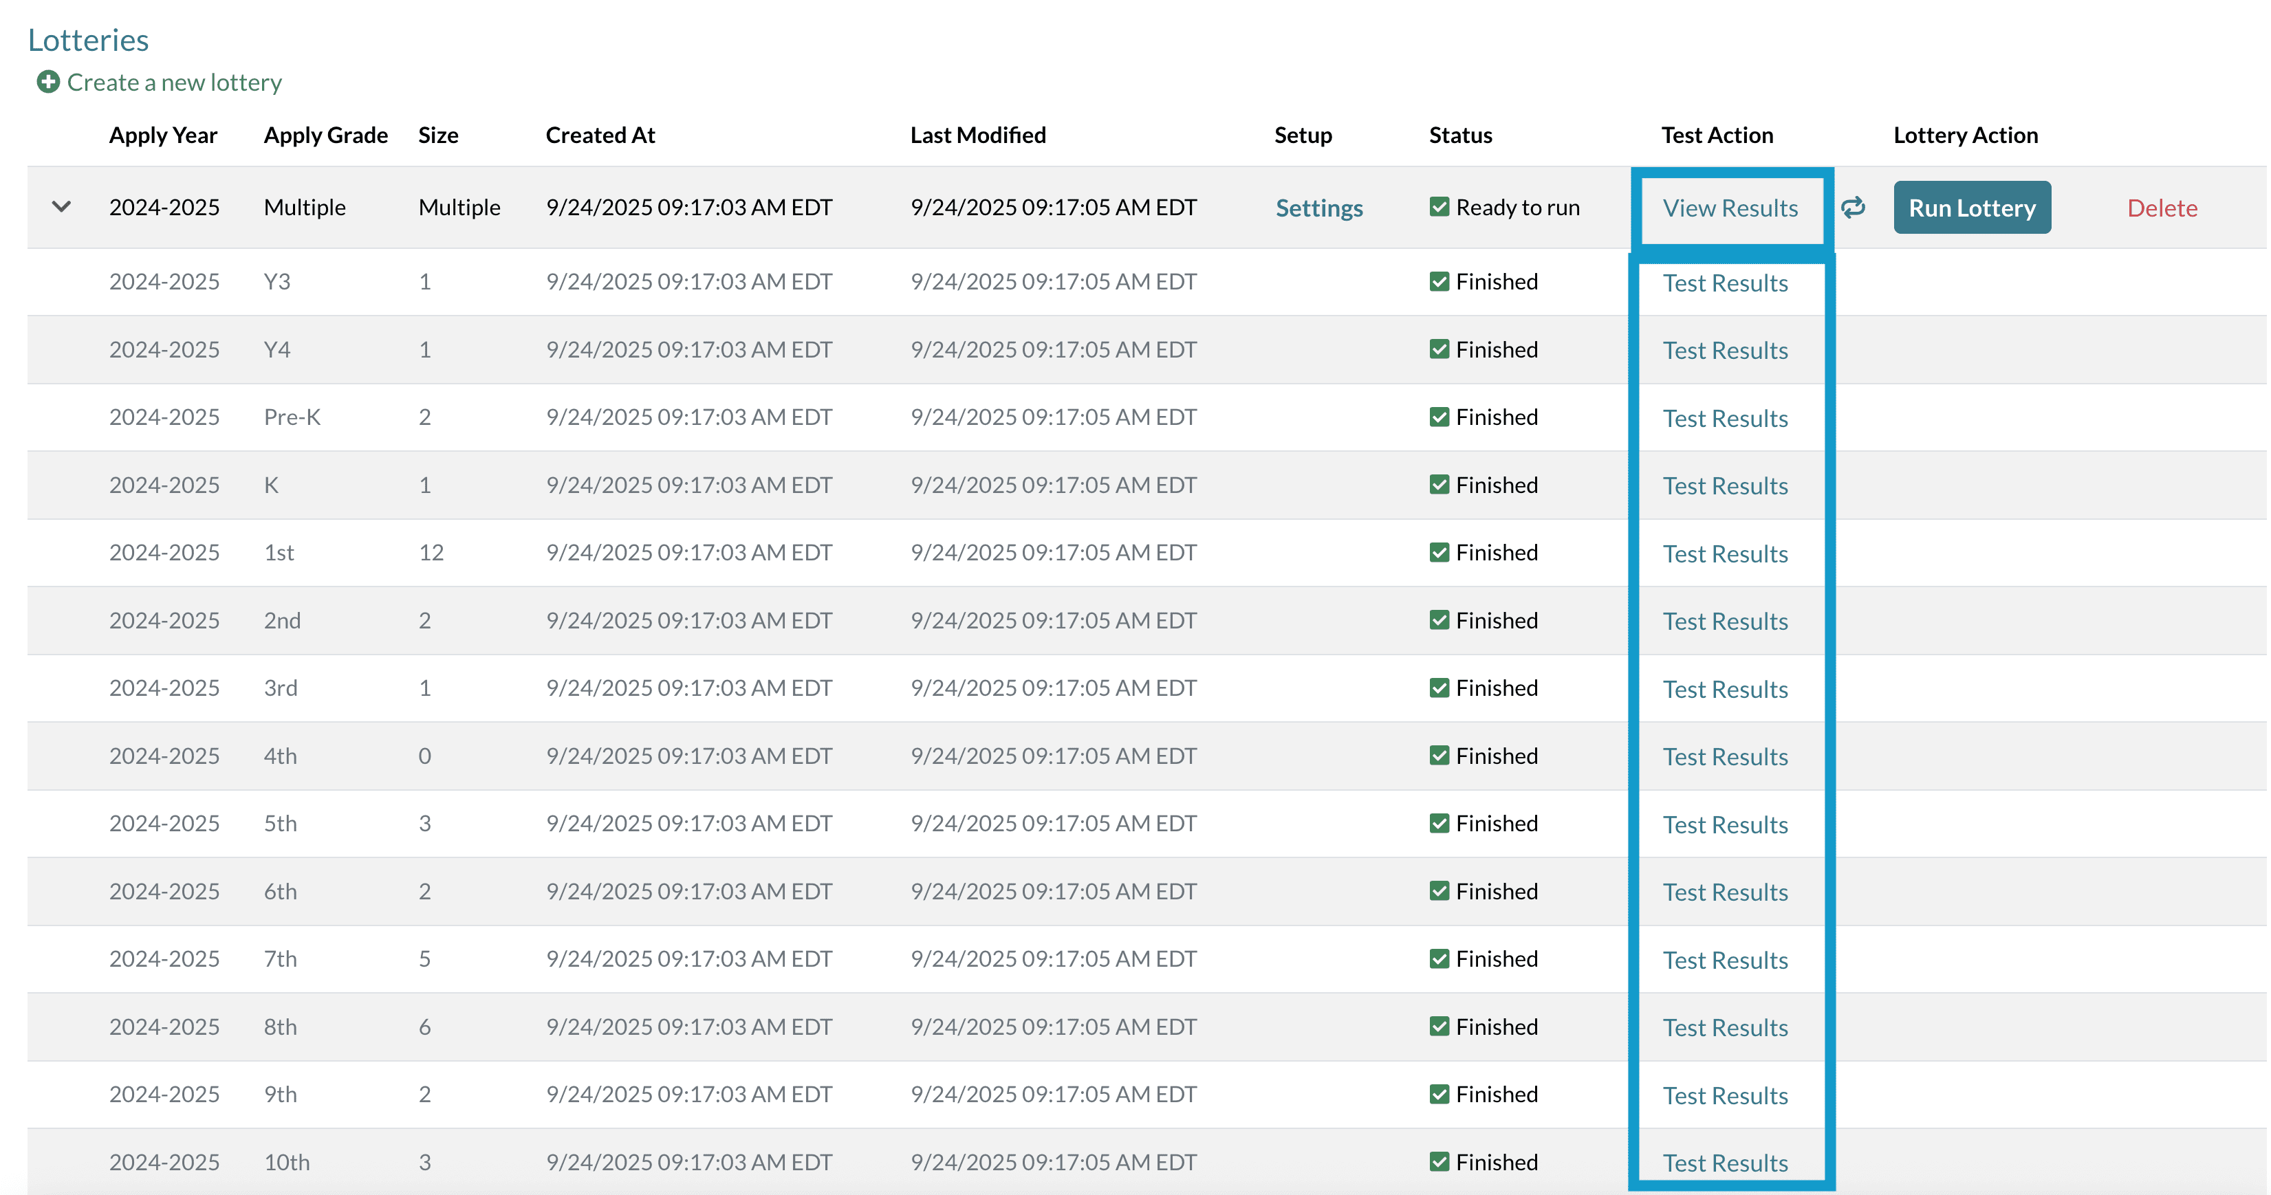Open Test Results for grade Y4
2271x1195 pixels.
tap(1724, 351)
